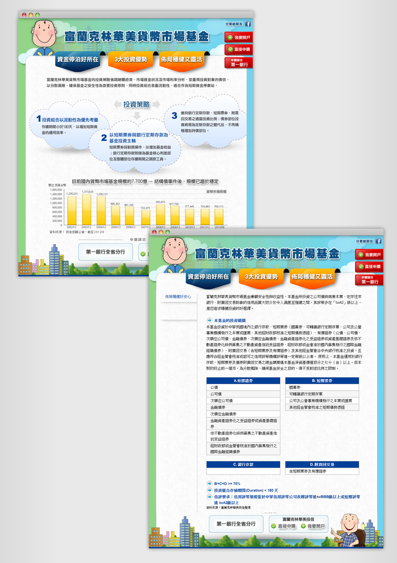
Task: Click the 次順位金融債券 table cell
Action: tap(243, 414)
